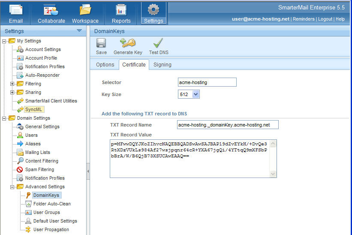Viewport: 352px width, 235px height.
Task: Open the Reminders link
Action: (x=304, y=19)
